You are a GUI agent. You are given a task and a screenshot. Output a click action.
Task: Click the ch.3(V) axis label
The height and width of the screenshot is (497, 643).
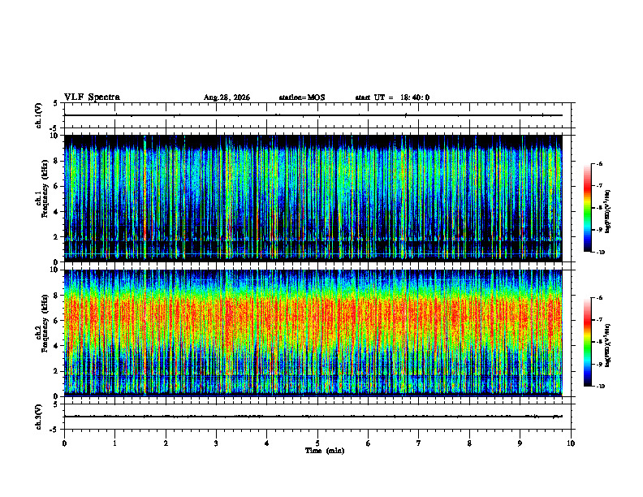coord(39,417)
